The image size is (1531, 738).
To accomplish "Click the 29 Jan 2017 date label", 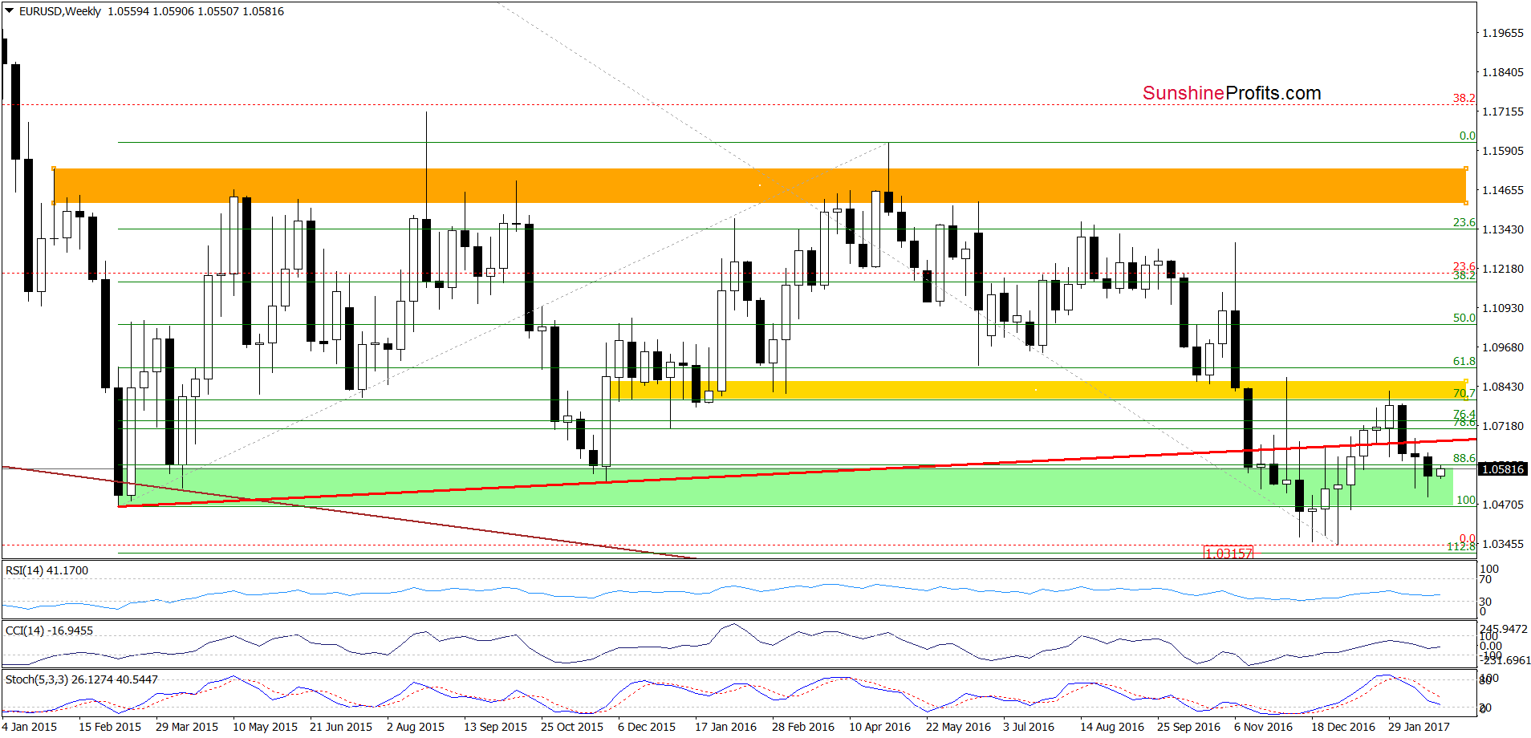I will click(x=1419, y=727).
